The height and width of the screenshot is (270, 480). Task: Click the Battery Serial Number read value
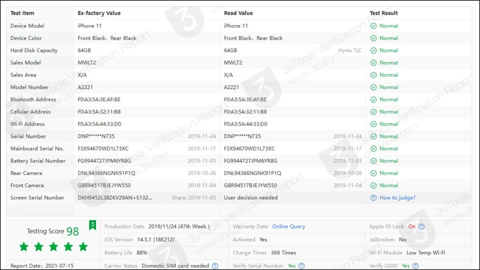tap(251, 161)
